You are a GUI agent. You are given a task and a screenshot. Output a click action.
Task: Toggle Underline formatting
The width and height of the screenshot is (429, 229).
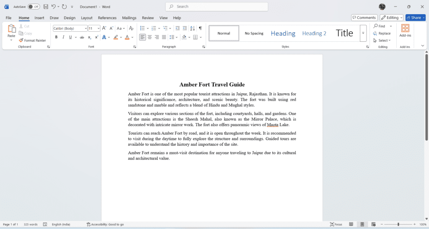(x=70, y=37)
